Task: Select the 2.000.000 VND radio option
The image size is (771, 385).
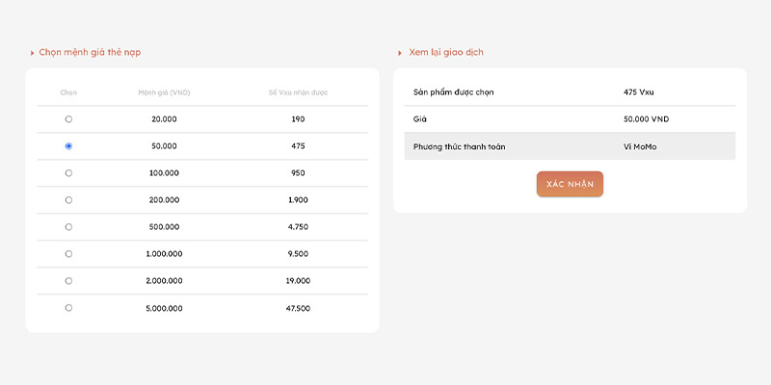Action: (68, 281)
